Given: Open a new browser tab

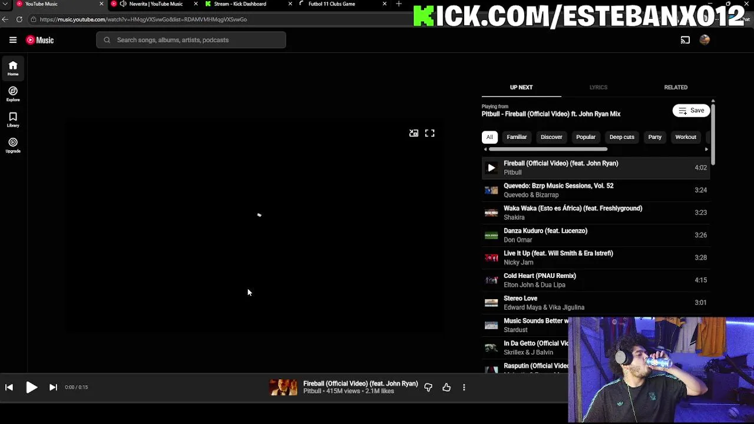Looking at the screenshot, I should (399, 4).
